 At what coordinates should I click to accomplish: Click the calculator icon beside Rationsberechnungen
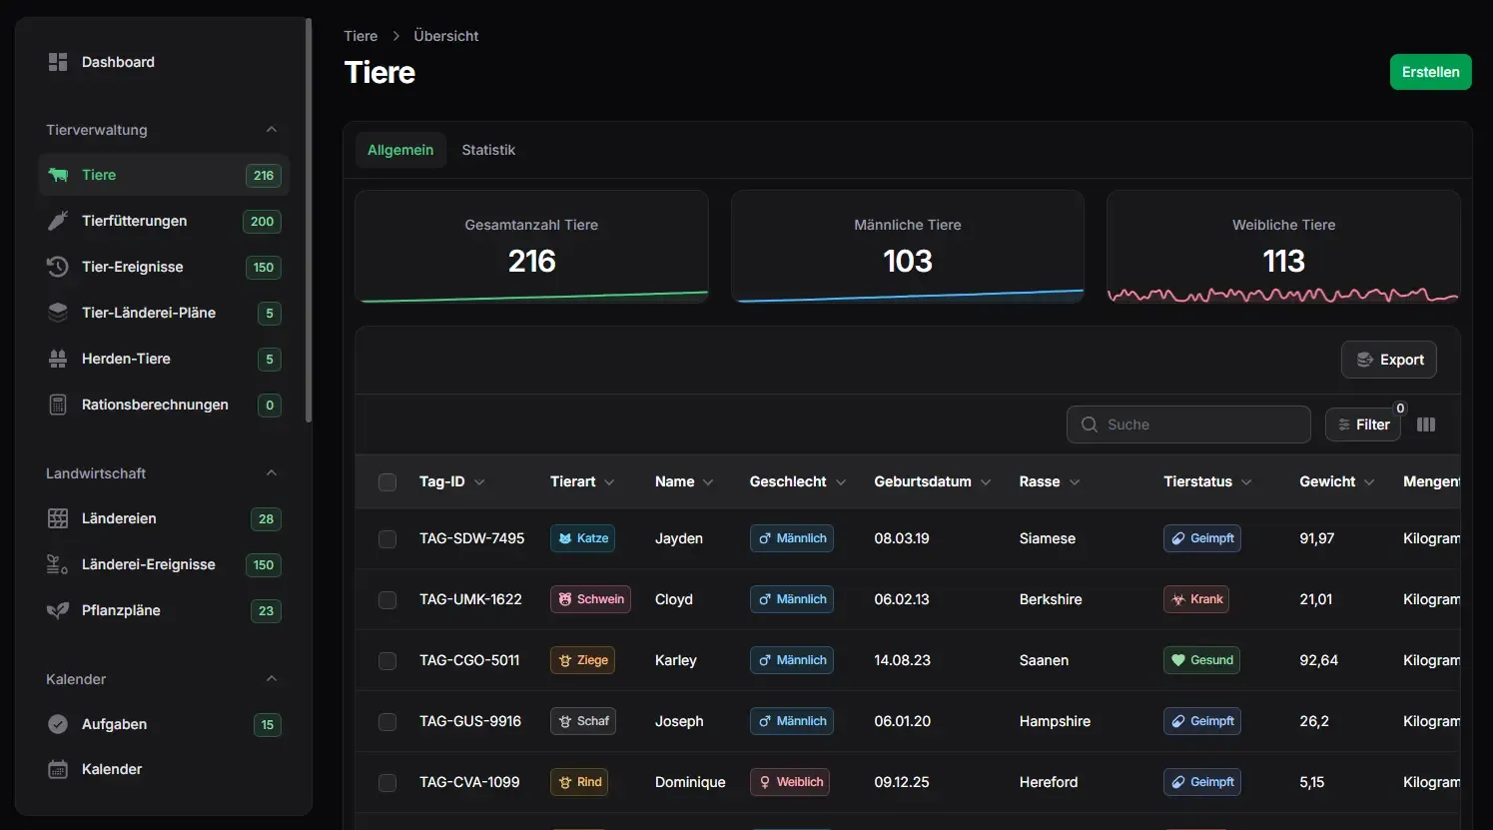pos(58,405)
